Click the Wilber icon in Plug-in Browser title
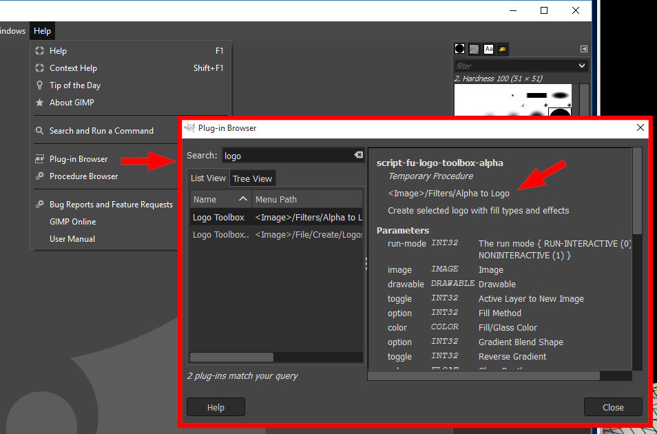Image resolution: width=657 pixels, height=434 pixels. coord(189,127)
